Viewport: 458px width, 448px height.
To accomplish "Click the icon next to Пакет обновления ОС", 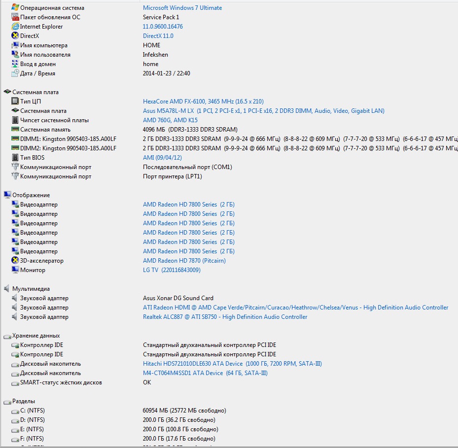I will [x=15, y=17].
